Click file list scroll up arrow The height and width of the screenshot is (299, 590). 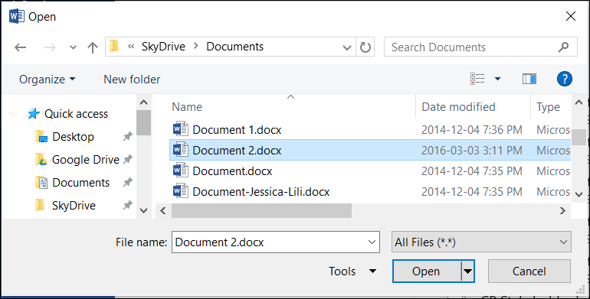click(x=579, y=102)
